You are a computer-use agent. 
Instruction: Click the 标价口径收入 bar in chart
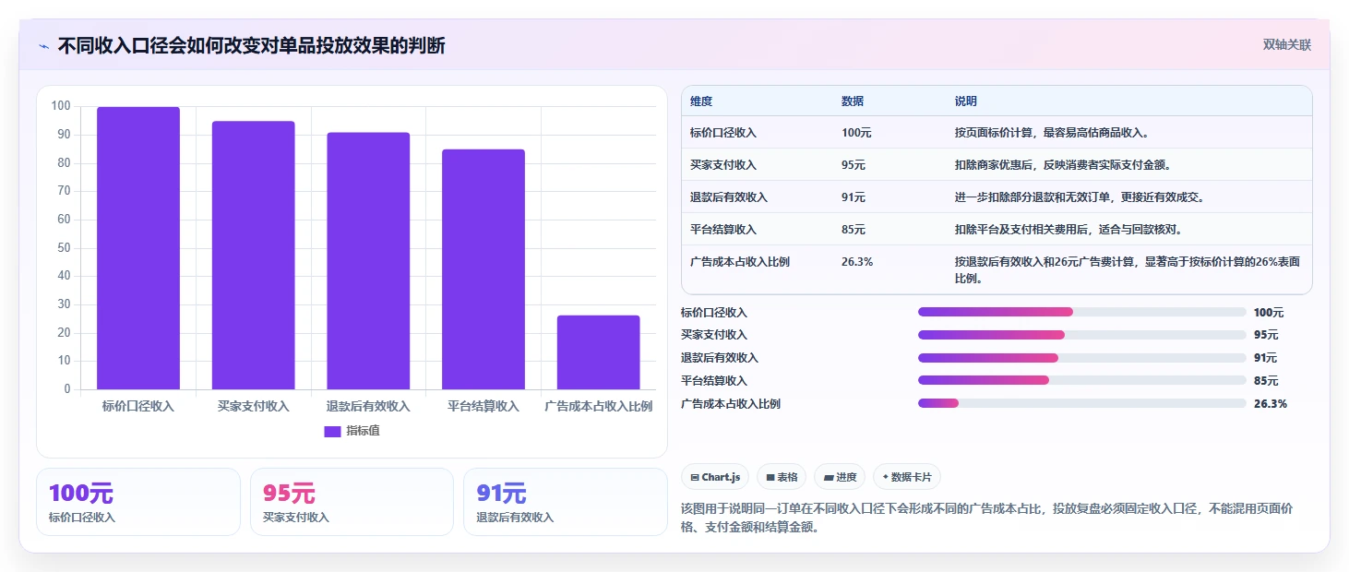point(138,248)
